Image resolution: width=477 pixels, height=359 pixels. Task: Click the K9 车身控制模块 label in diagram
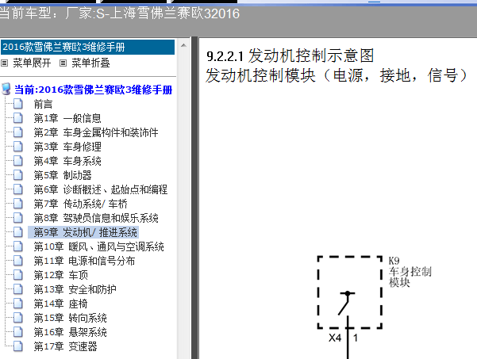[410, 272]
